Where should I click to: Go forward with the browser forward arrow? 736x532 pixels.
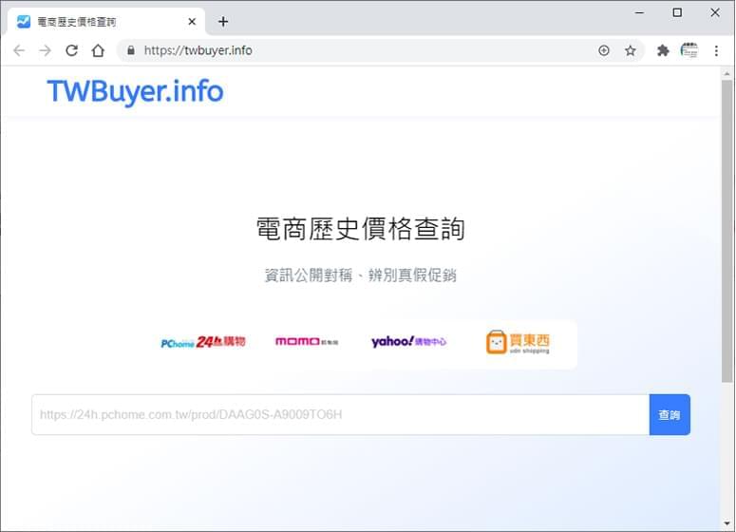(x=45, y=50)
